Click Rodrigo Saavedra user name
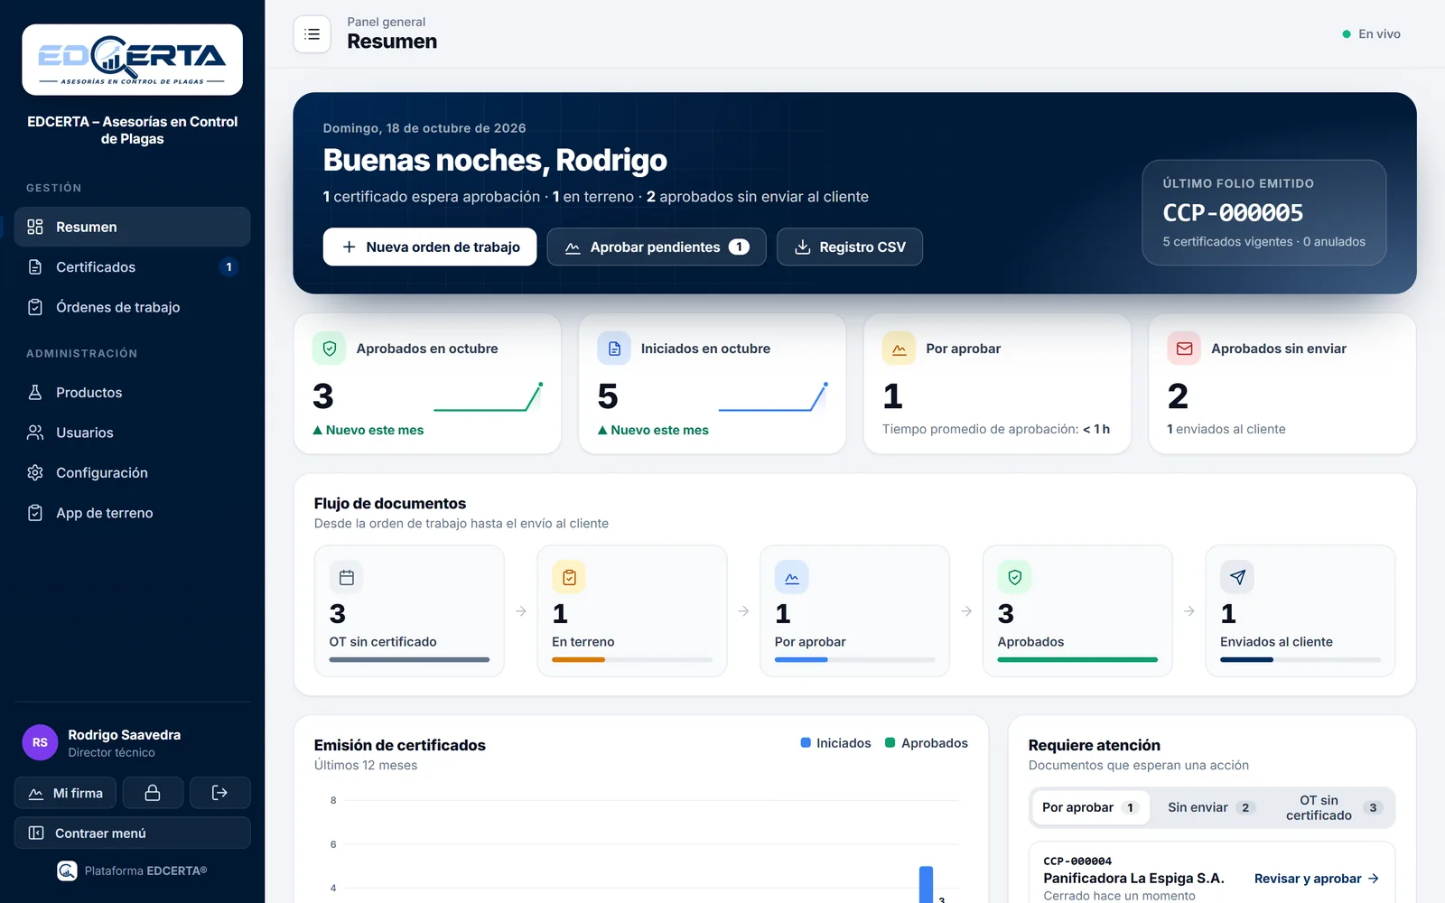 coord(125,735)
